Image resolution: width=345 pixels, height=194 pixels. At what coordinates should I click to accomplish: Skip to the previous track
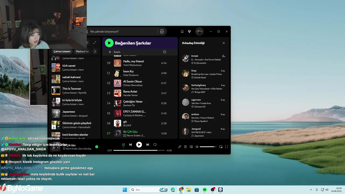click(x=130, y=145)
